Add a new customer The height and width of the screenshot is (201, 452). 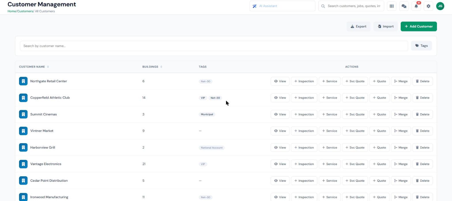coord(419,26)
